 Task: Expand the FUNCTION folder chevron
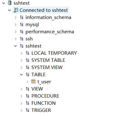click(x=21, y=103)
